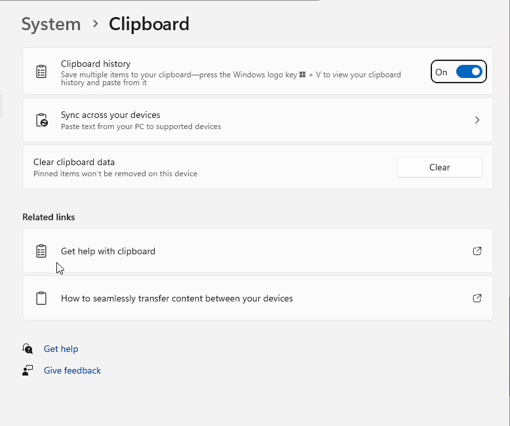Click clipboard icon beside seamlessly transfer content
The height and width of the screenshot is (426, 510).
[41, 298]
